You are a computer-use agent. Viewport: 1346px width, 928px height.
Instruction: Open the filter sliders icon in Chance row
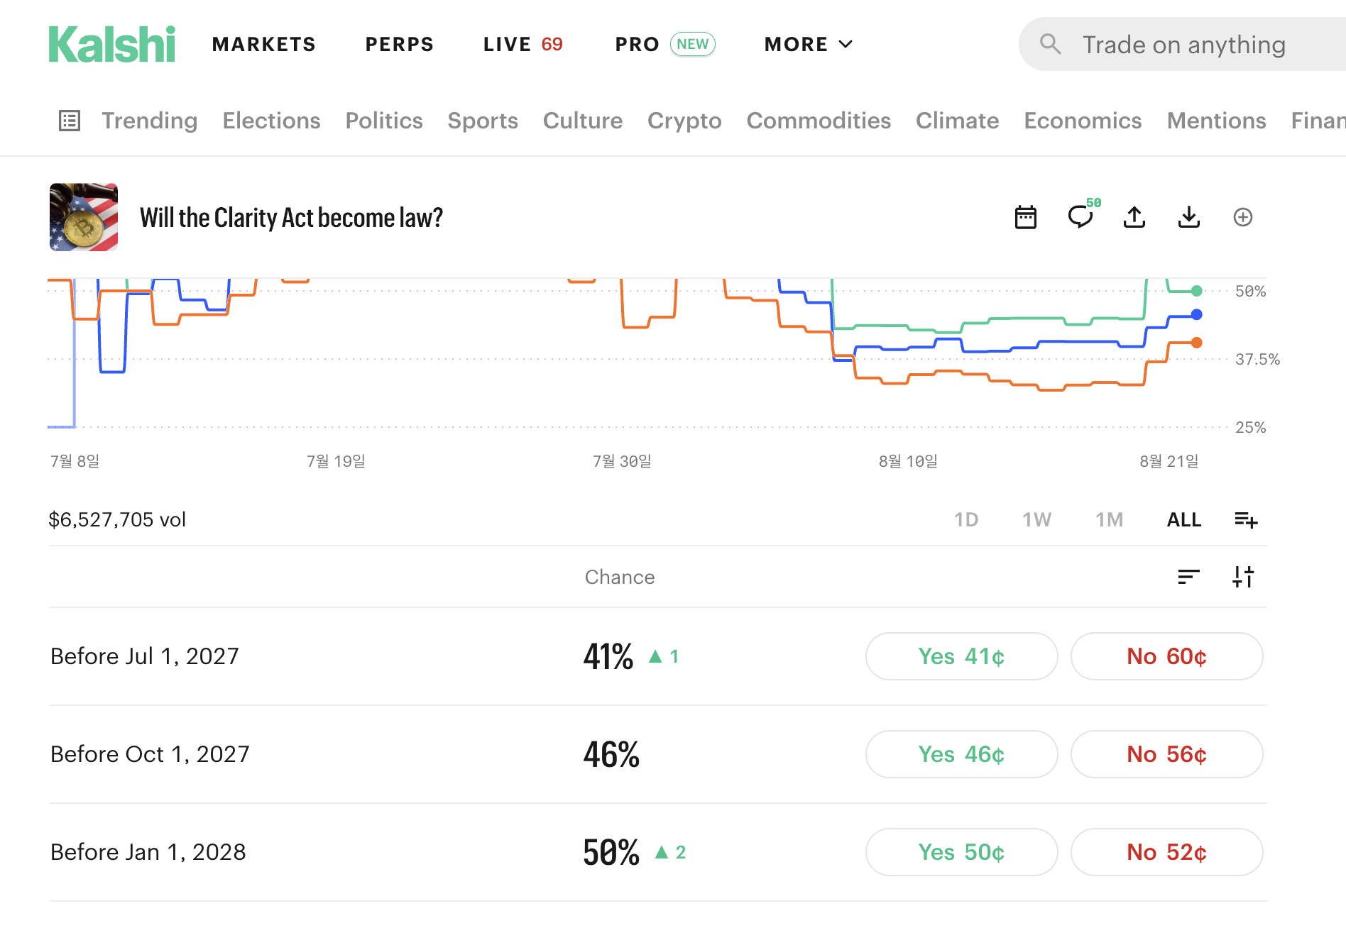1243,577
